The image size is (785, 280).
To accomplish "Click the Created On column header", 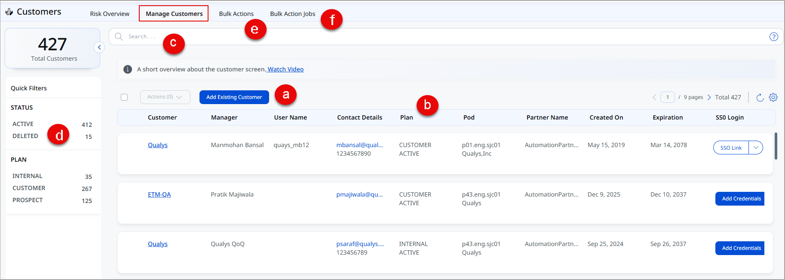I will (606, 117).
